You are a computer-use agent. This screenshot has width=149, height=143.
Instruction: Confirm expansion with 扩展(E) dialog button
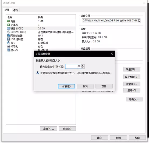point(66,86)
